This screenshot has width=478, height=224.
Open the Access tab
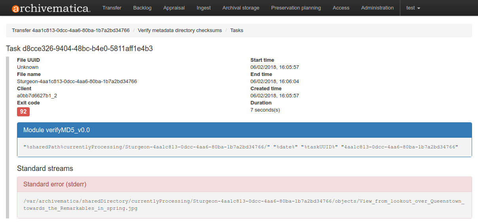click(341, 8)
